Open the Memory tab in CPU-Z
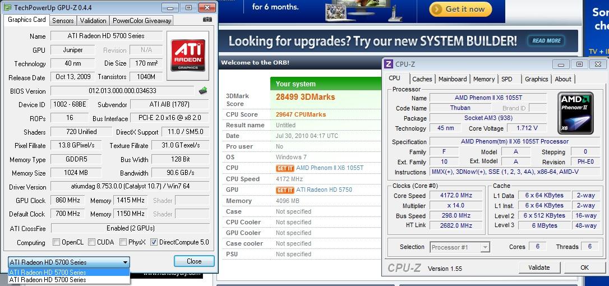This screenshot has width=609, height=286. coord(484,79)
